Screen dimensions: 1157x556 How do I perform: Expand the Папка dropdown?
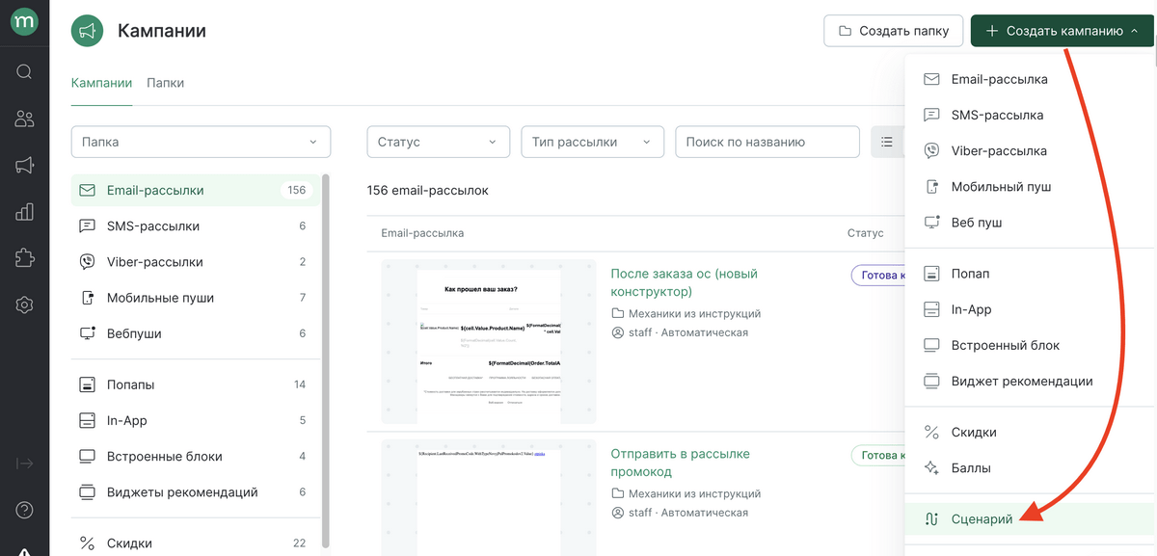pyautogui.click(x=201, y=142)
